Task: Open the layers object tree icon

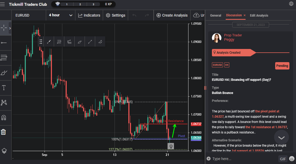Action: (x=4, y=151)
